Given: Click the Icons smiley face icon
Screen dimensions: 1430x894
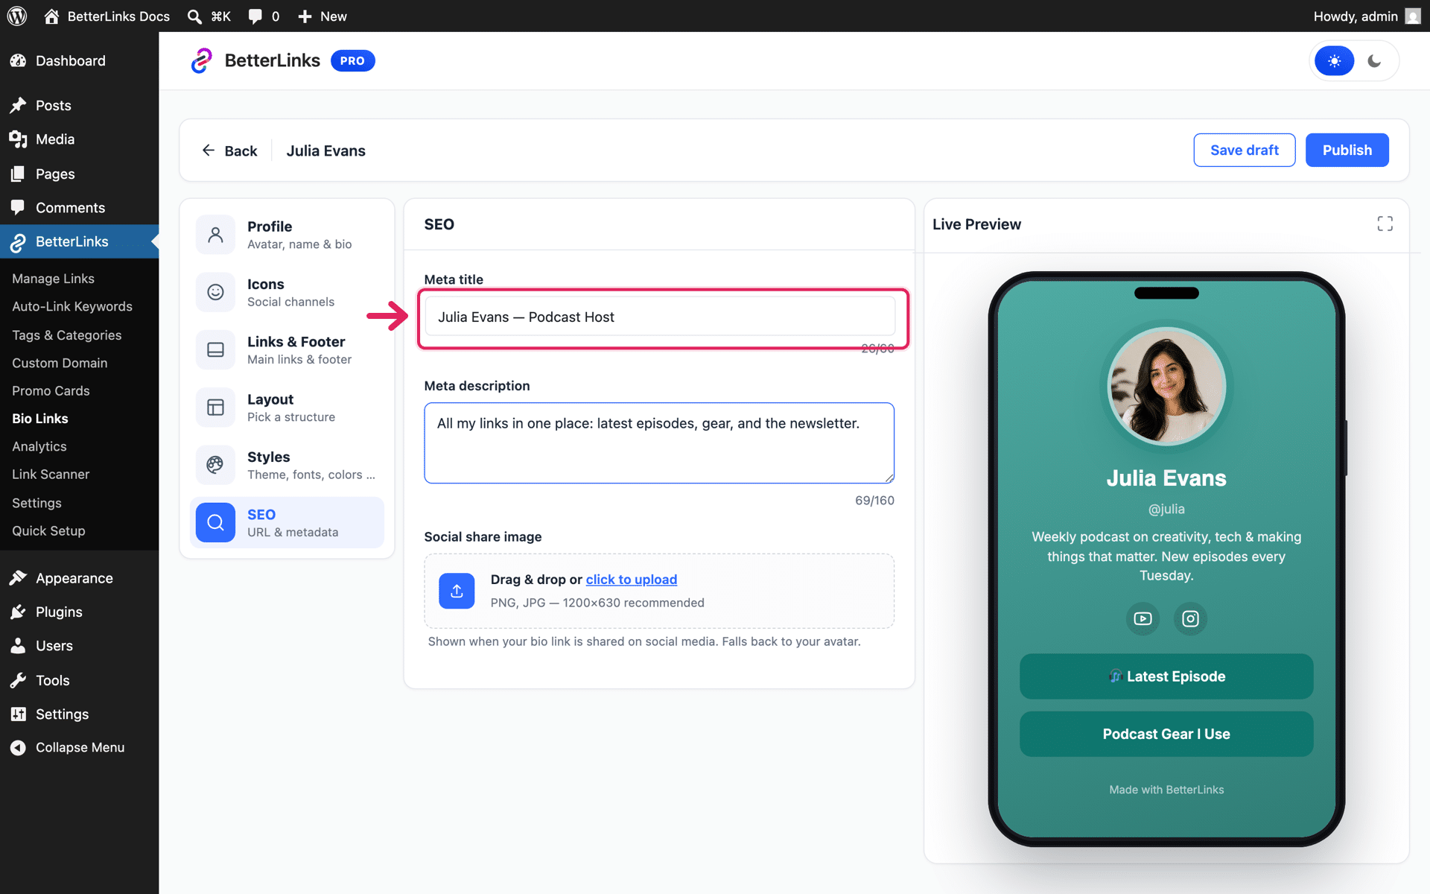Looking at the screenshot, I should pos(215,292).
